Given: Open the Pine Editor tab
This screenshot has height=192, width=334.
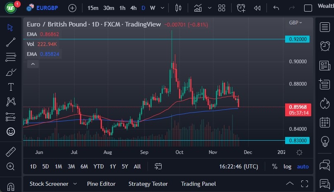Looking at the screenshot, I should (x=101, y=184).
